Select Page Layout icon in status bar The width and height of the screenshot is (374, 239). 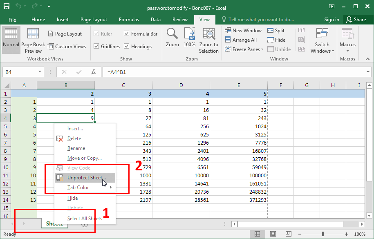coord(273,234)
